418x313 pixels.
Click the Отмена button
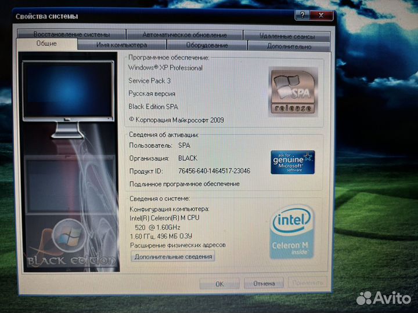tap(264, 283)
